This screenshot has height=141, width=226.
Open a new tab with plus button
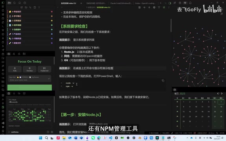160,3
